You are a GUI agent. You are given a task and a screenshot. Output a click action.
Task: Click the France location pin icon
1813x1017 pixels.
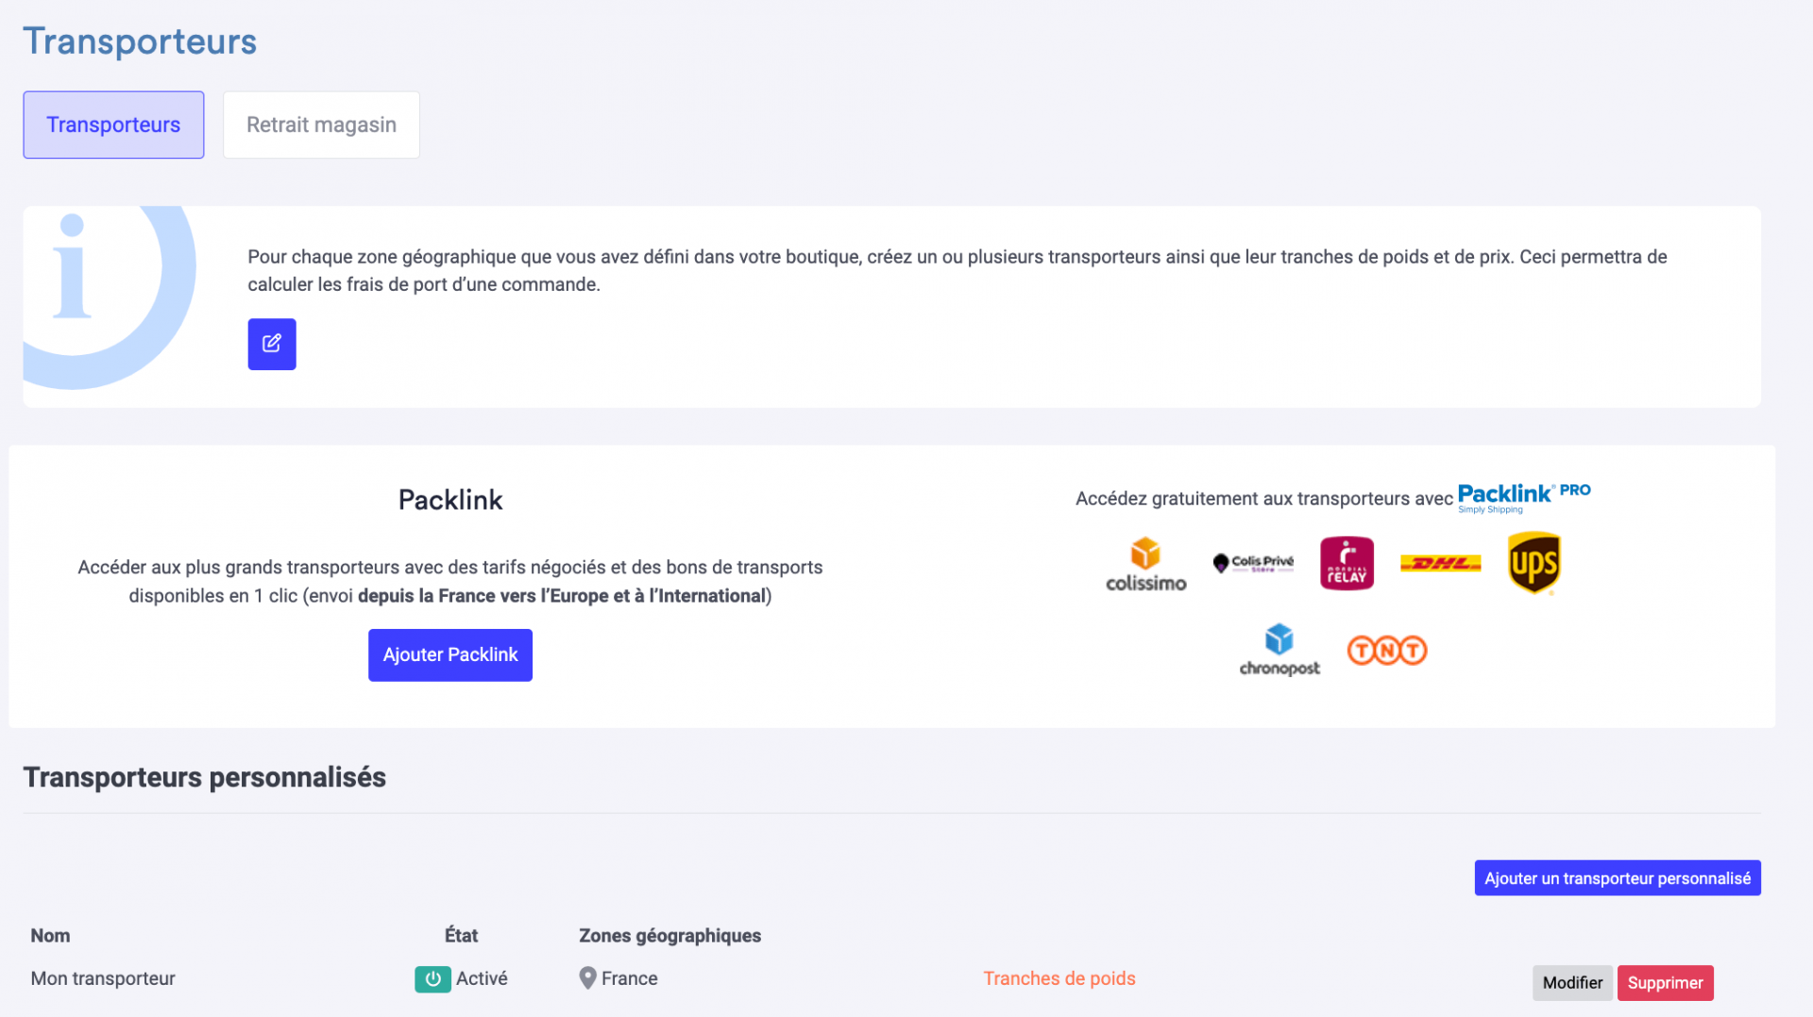click(587, 978)
